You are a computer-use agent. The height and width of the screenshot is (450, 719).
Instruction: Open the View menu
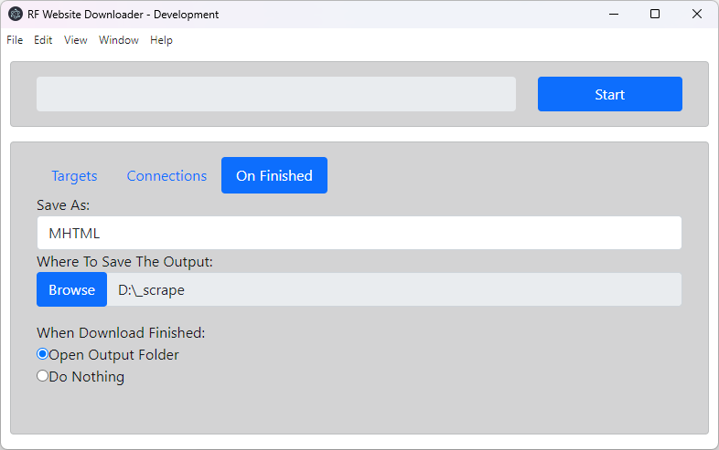(x=76, y=40)
